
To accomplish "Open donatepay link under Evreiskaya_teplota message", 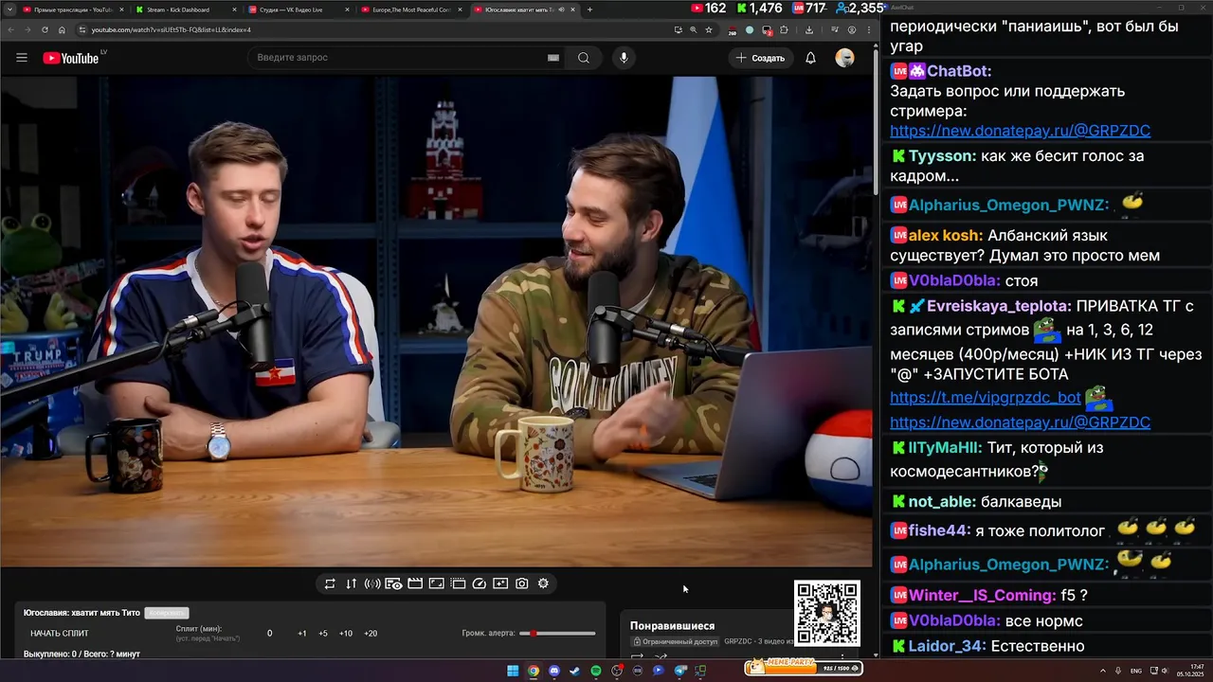I will pyautogui.click(x=1020, y=422).
